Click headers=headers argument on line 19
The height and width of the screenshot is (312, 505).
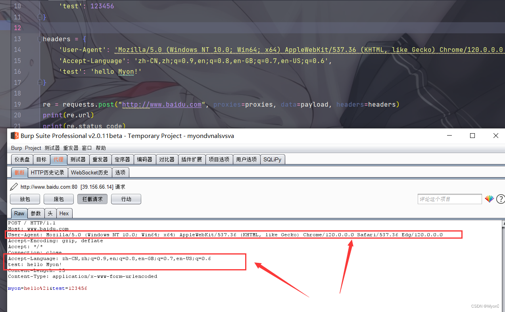click(x=366, y=104)
